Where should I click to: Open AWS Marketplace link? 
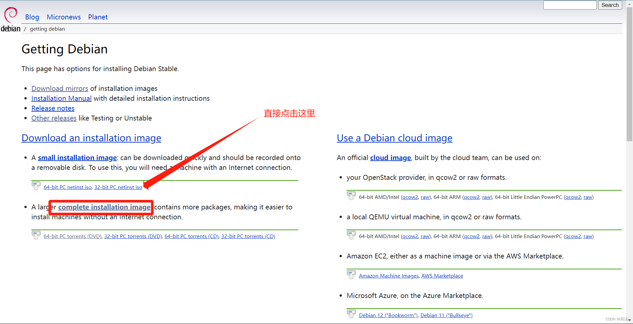(442, 276)
